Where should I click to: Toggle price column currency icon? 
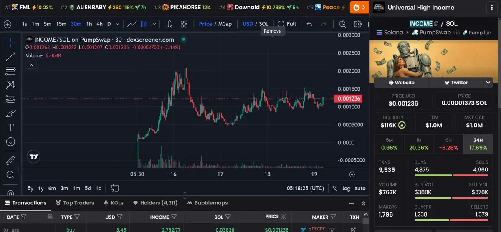[x=283, y=217]
